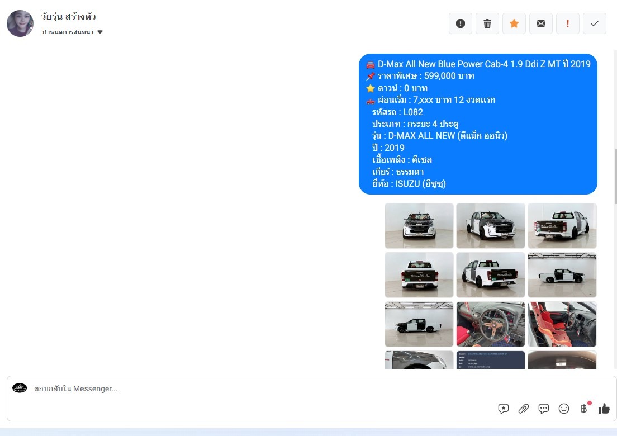Open dashboard gauge thumbnail at bottom

coord(562,360)
